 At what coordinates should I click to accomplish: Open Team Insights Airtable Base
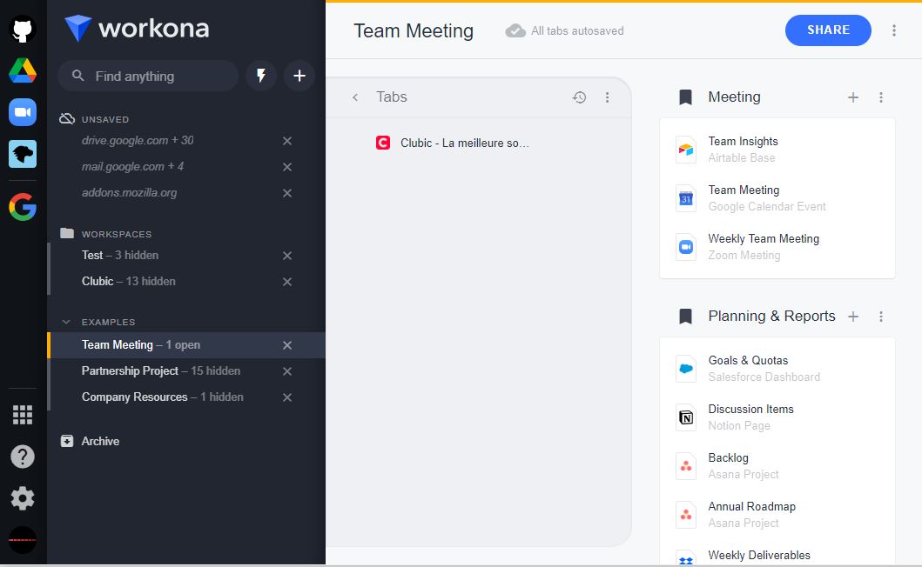click(777, 150)
